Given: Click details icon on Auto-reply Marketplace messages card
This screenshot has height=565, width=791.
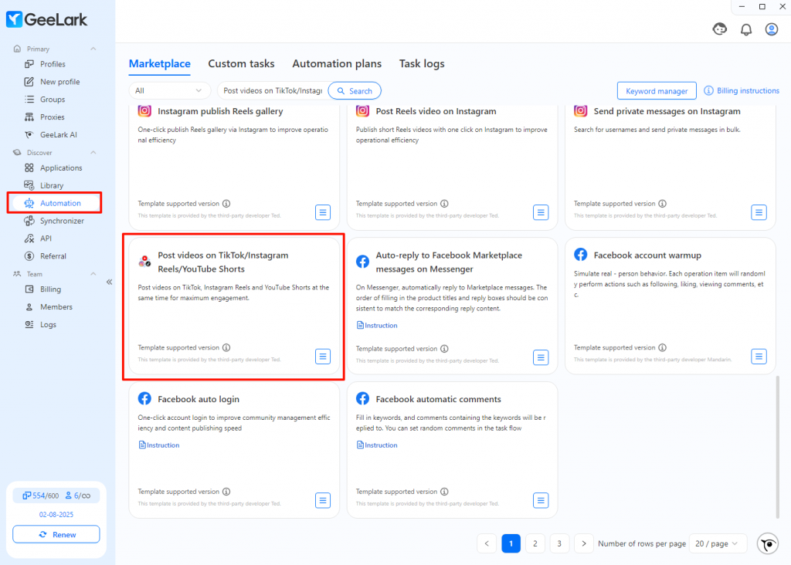Looking at the screenshot, I should 541,357.
